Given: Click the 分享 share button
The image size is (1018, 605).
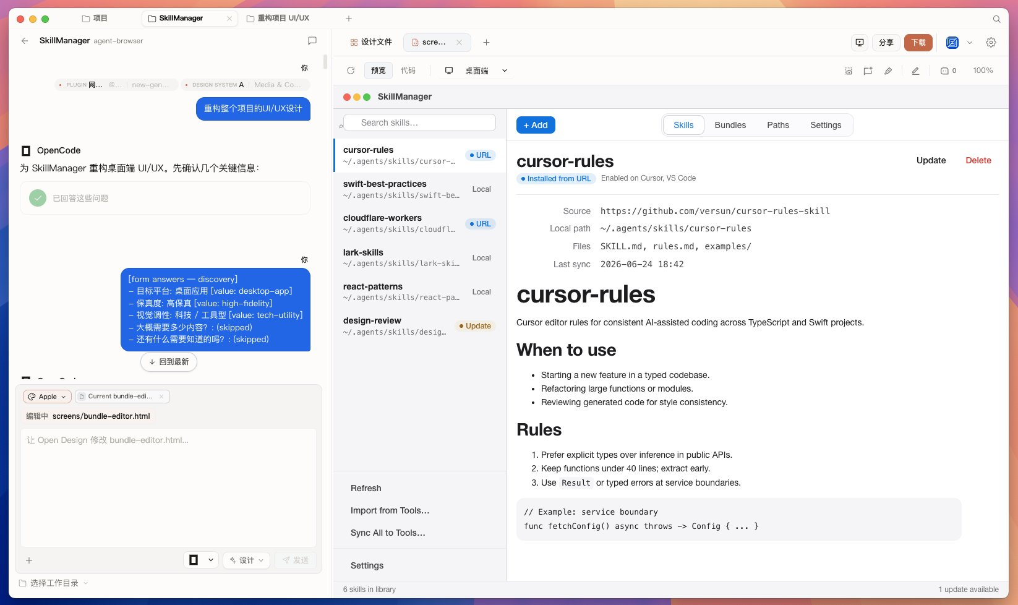Looking at the screenshot, I should tap(886, 43).
